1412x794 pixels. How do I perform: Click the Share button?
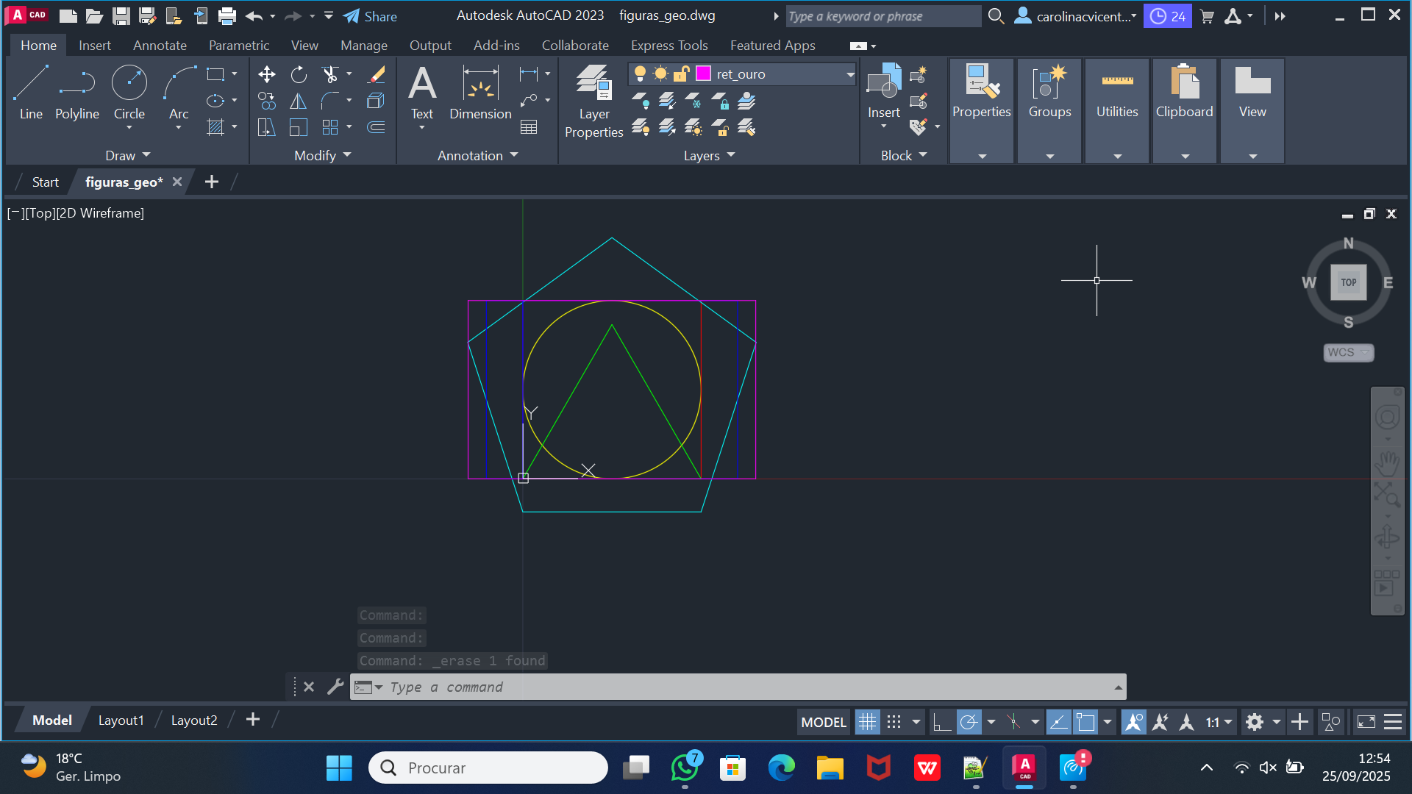[x=370, y=16]
